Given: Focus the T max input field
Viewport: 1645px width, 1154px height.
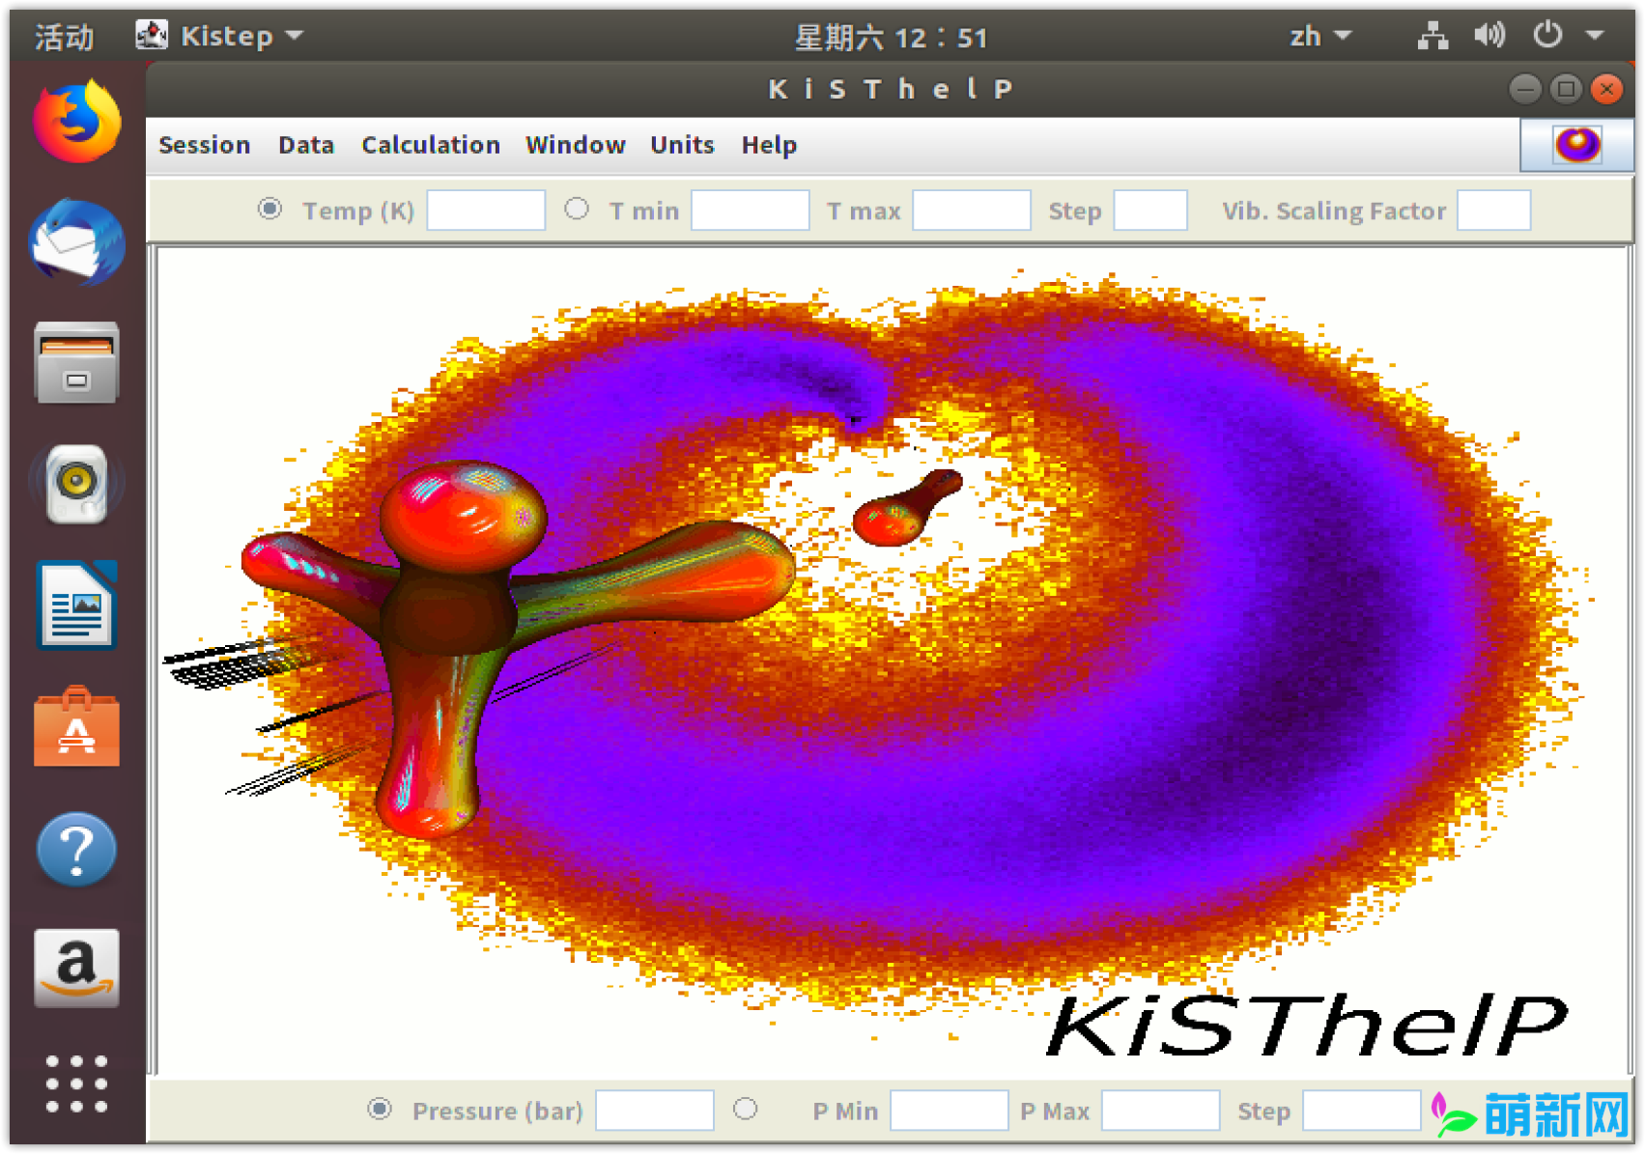Looking at the screenshot, I should pos(972,211).
